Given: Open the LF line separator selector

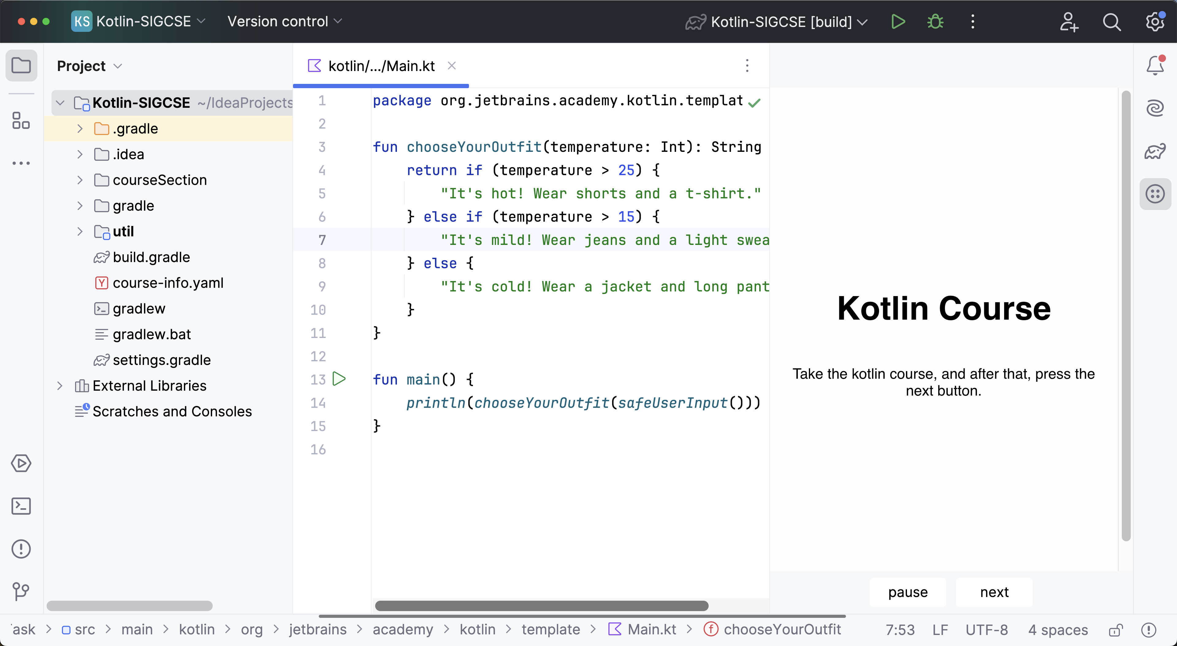Looking at the screenshot, I should [940, 630].
